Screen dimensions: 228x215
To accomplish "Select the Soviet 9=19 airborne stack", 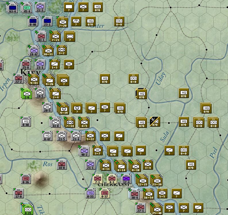I will [64, 109].
